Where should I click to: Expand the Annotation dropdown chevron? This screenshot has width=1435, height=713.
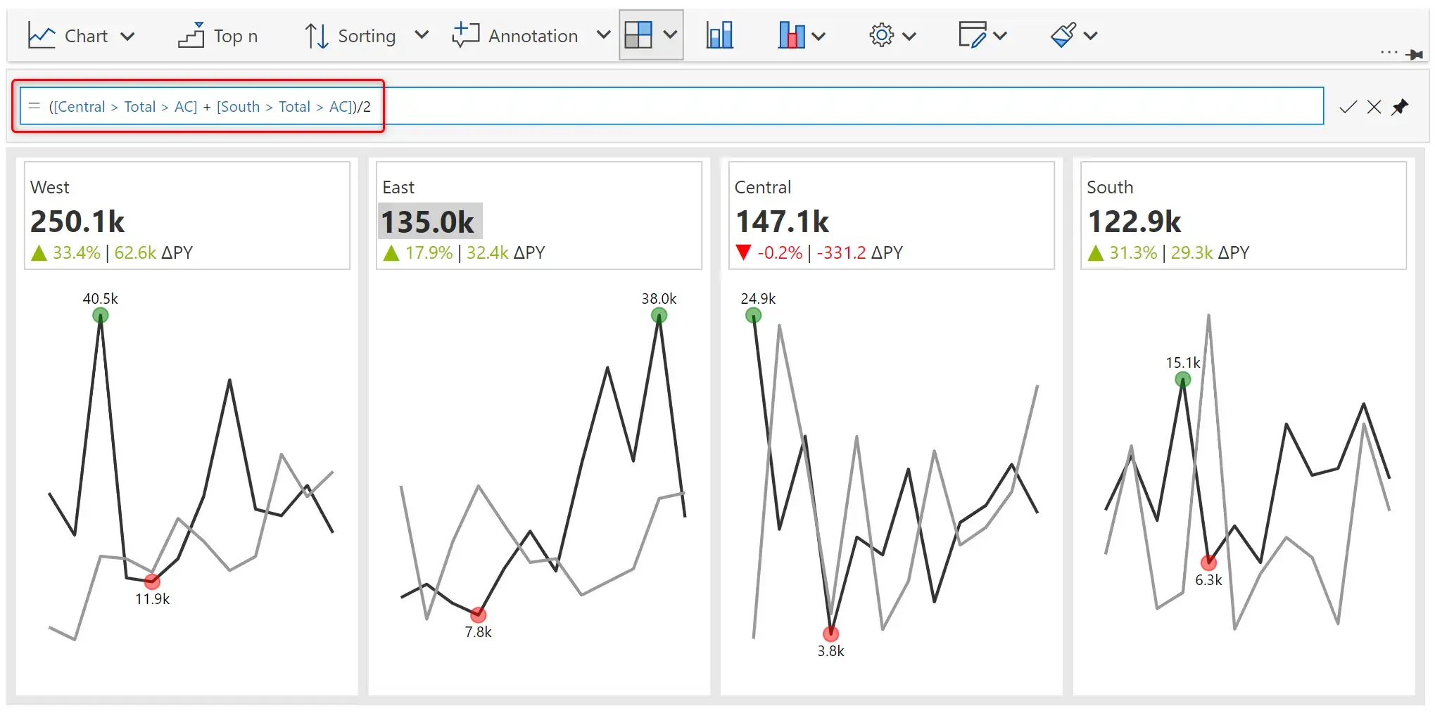[x=603, y=34]
